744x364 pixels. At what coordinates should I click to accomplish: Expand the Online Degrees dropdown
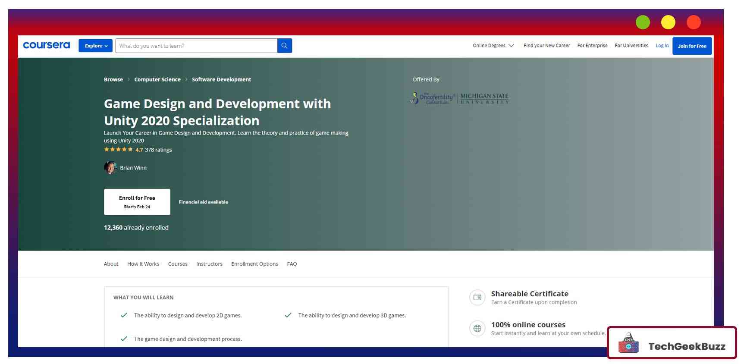click(493, 46)
